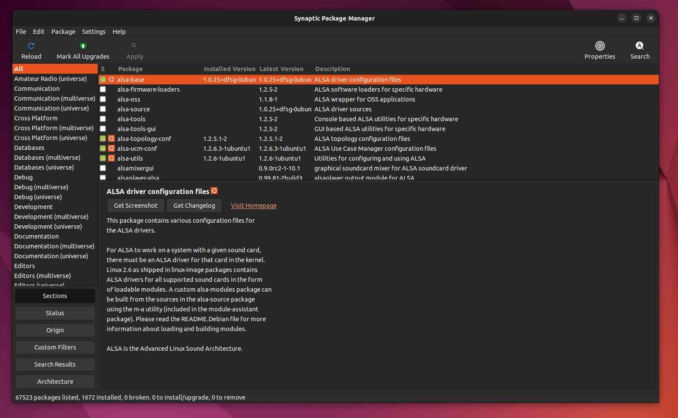The image size is (678, 418).
Task: Click the Get Screenshot button
Action: tap(136, 206)
